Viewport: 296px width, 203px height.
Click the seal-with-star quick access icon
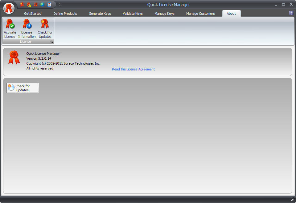pos(22,5)
